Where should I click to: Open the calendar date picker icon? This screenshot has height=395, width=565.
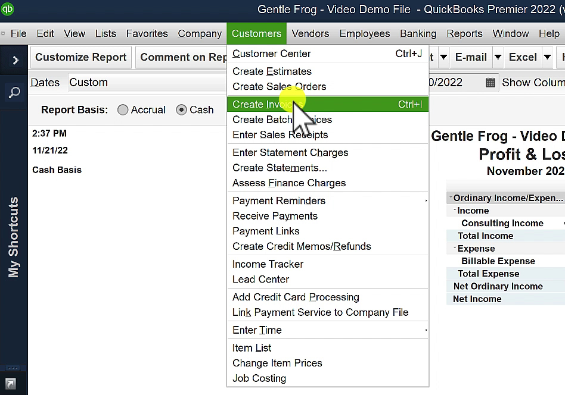[490, 82]
